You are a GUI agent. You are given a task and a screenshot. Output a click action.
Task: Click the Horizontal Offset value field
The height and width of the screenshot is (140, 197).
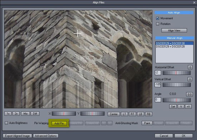coord(158,73)
